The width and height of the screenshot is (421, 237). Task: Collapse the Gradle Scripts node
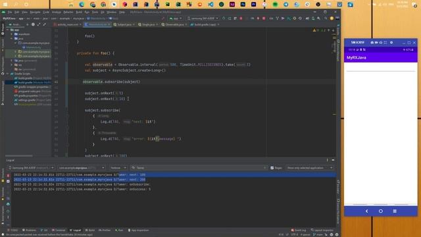(x=7, y=74)
